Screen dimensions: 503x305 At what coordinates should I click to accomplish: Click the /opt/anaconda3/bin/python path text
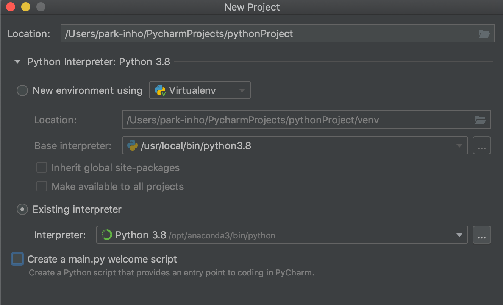click(222, 236)
